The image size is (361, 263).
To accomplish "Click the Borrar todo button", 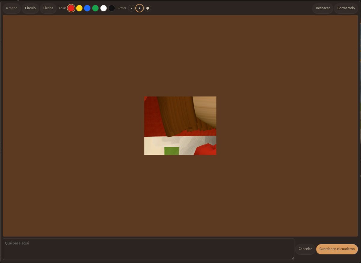I will [x=346, y=8].
